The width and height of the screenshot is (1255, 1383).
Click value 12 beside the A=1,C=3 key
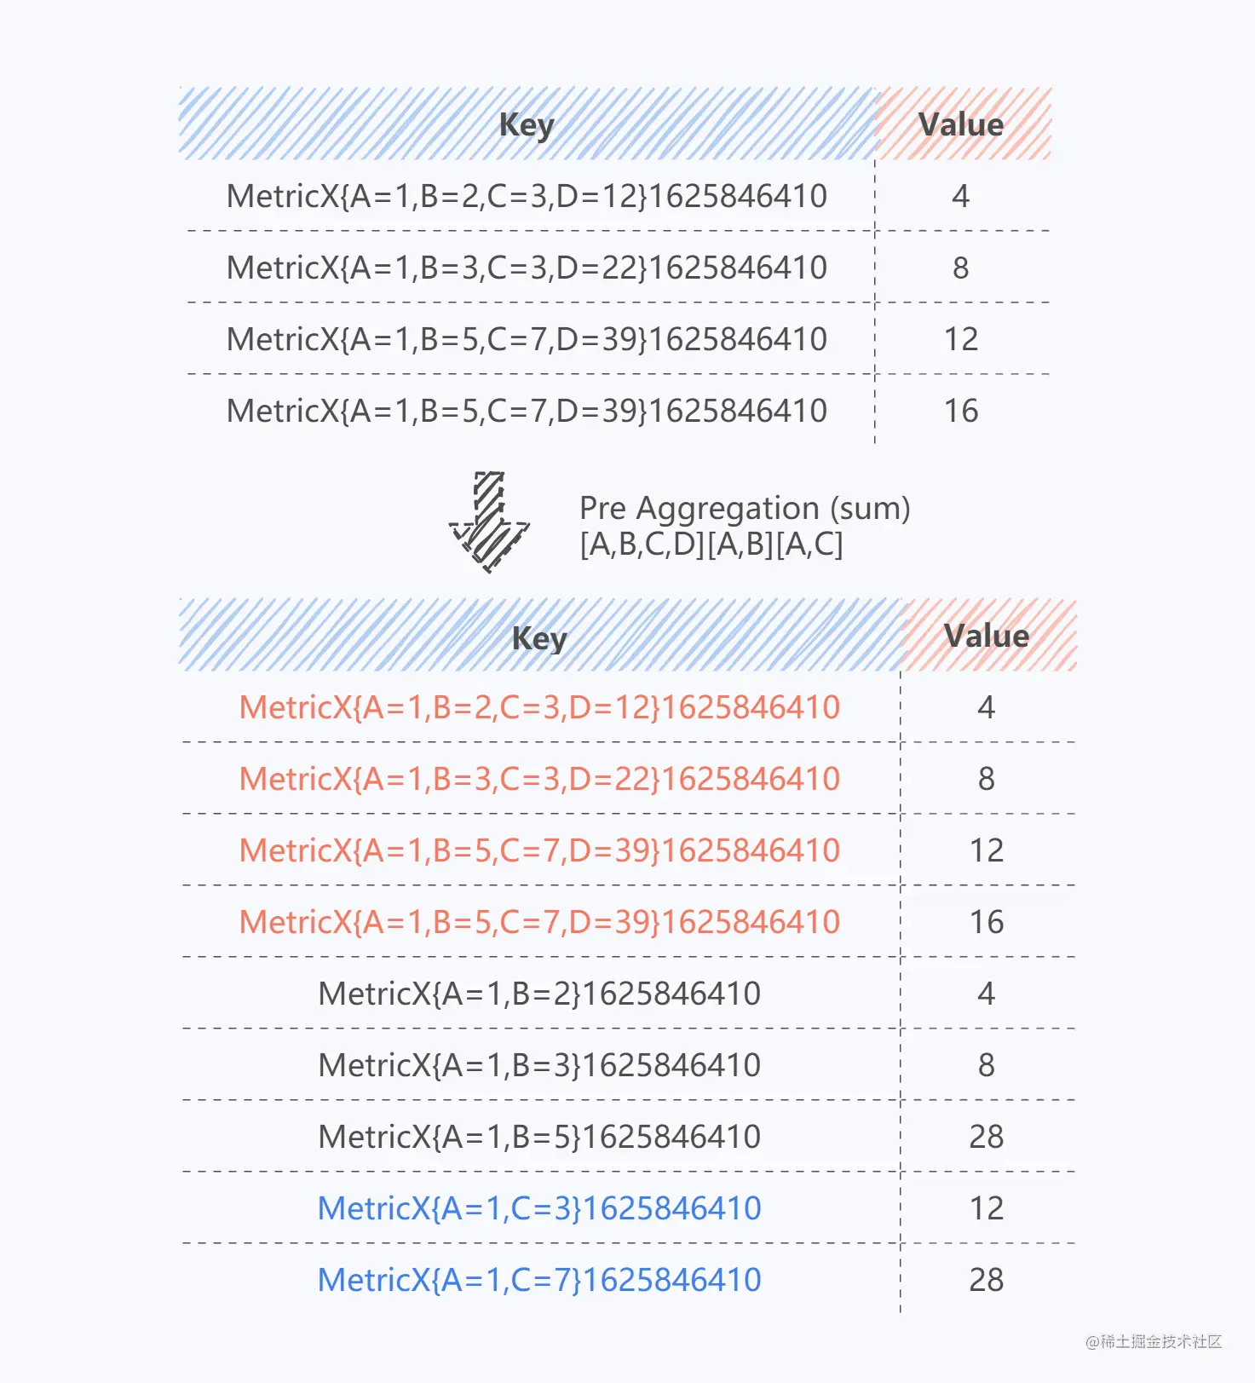[986, 1208]
